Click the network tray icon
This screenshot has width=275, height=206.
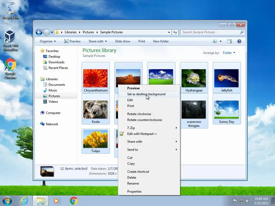point(241,201)
